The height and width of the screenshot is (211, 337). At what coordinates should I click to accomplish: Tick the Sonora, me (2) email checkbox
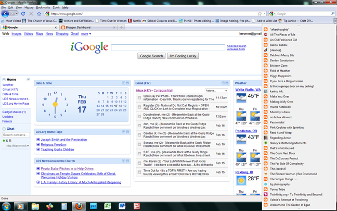[139, 144]
